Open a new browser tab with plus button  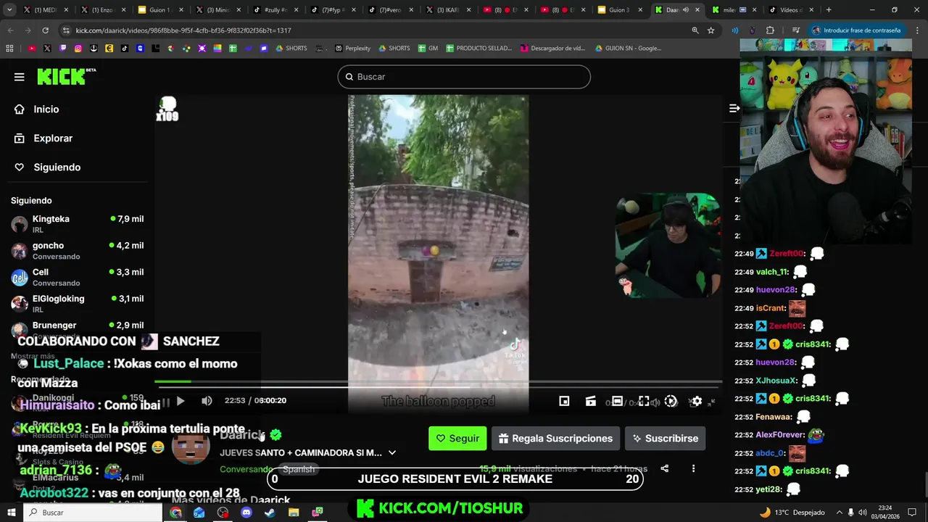tap(829, 10)
